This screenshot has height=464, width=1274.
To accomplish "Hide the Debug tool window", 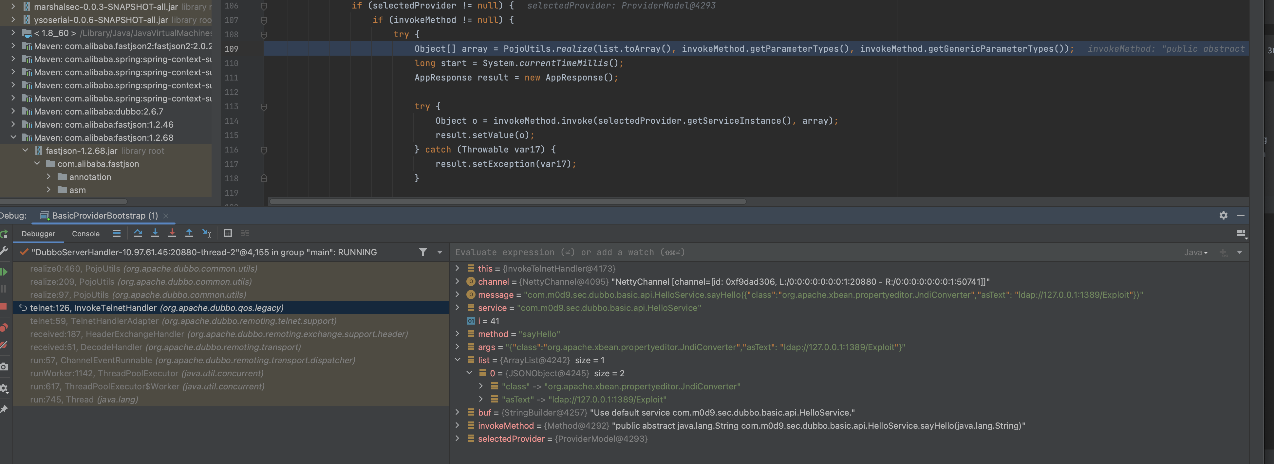I will 1240,215.
